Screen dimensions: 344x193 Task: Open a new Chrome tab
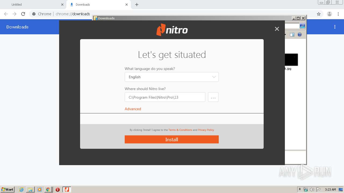[137, 5]
